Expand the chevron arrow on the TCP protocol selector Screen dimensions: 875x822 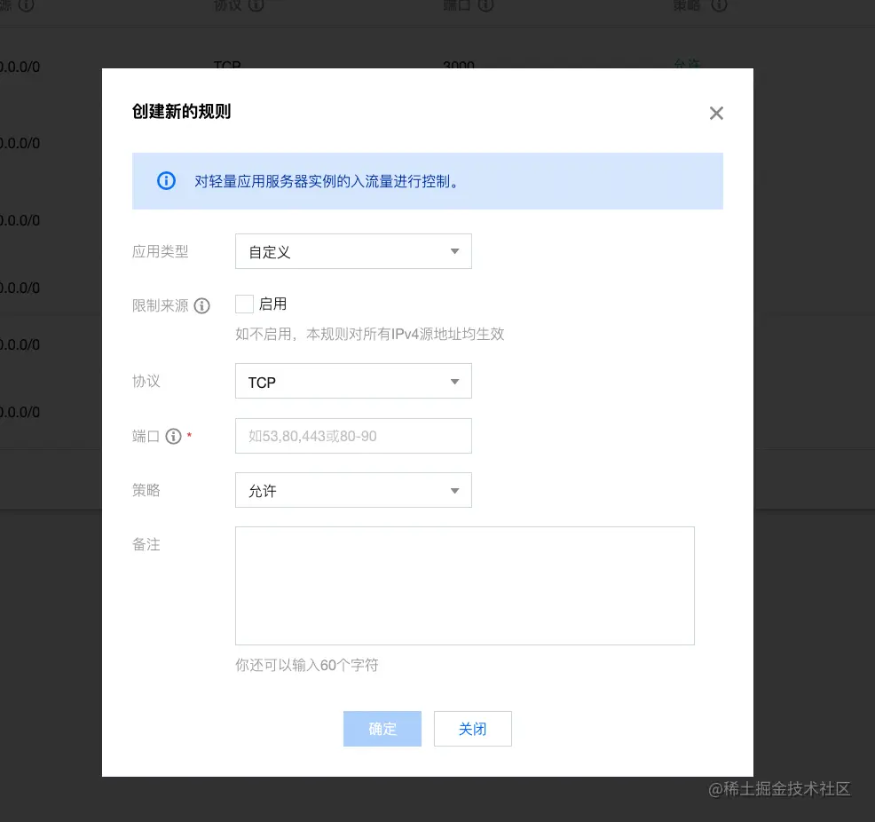click(x=454, y=381)
